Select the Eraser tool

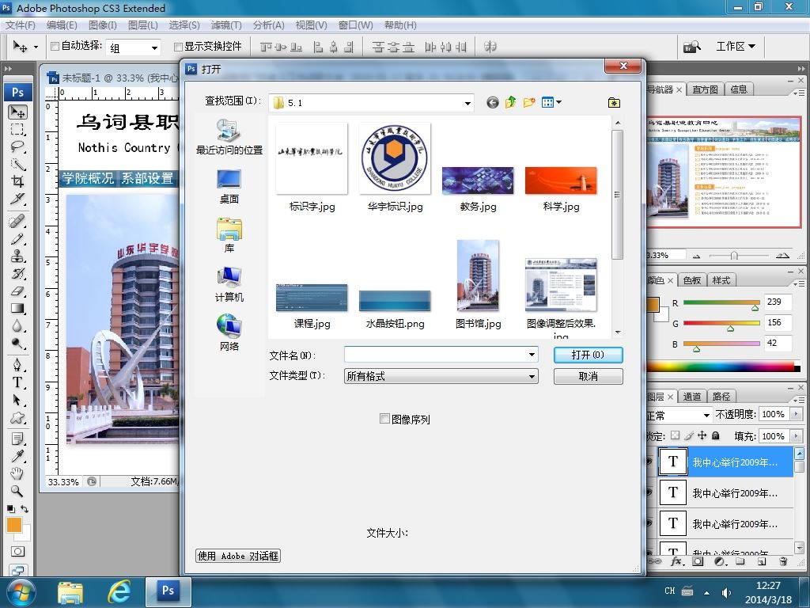tap(18, 291)
